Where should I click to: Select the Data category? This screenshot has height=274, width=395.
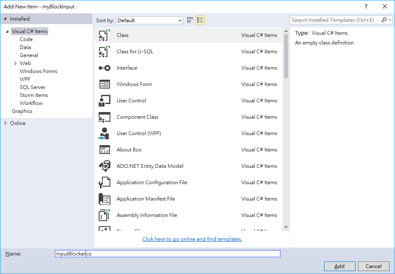[x=25, y=47]
